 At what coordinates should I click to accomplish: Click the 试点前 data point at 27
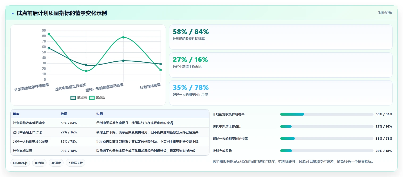[x=86, y=65]
